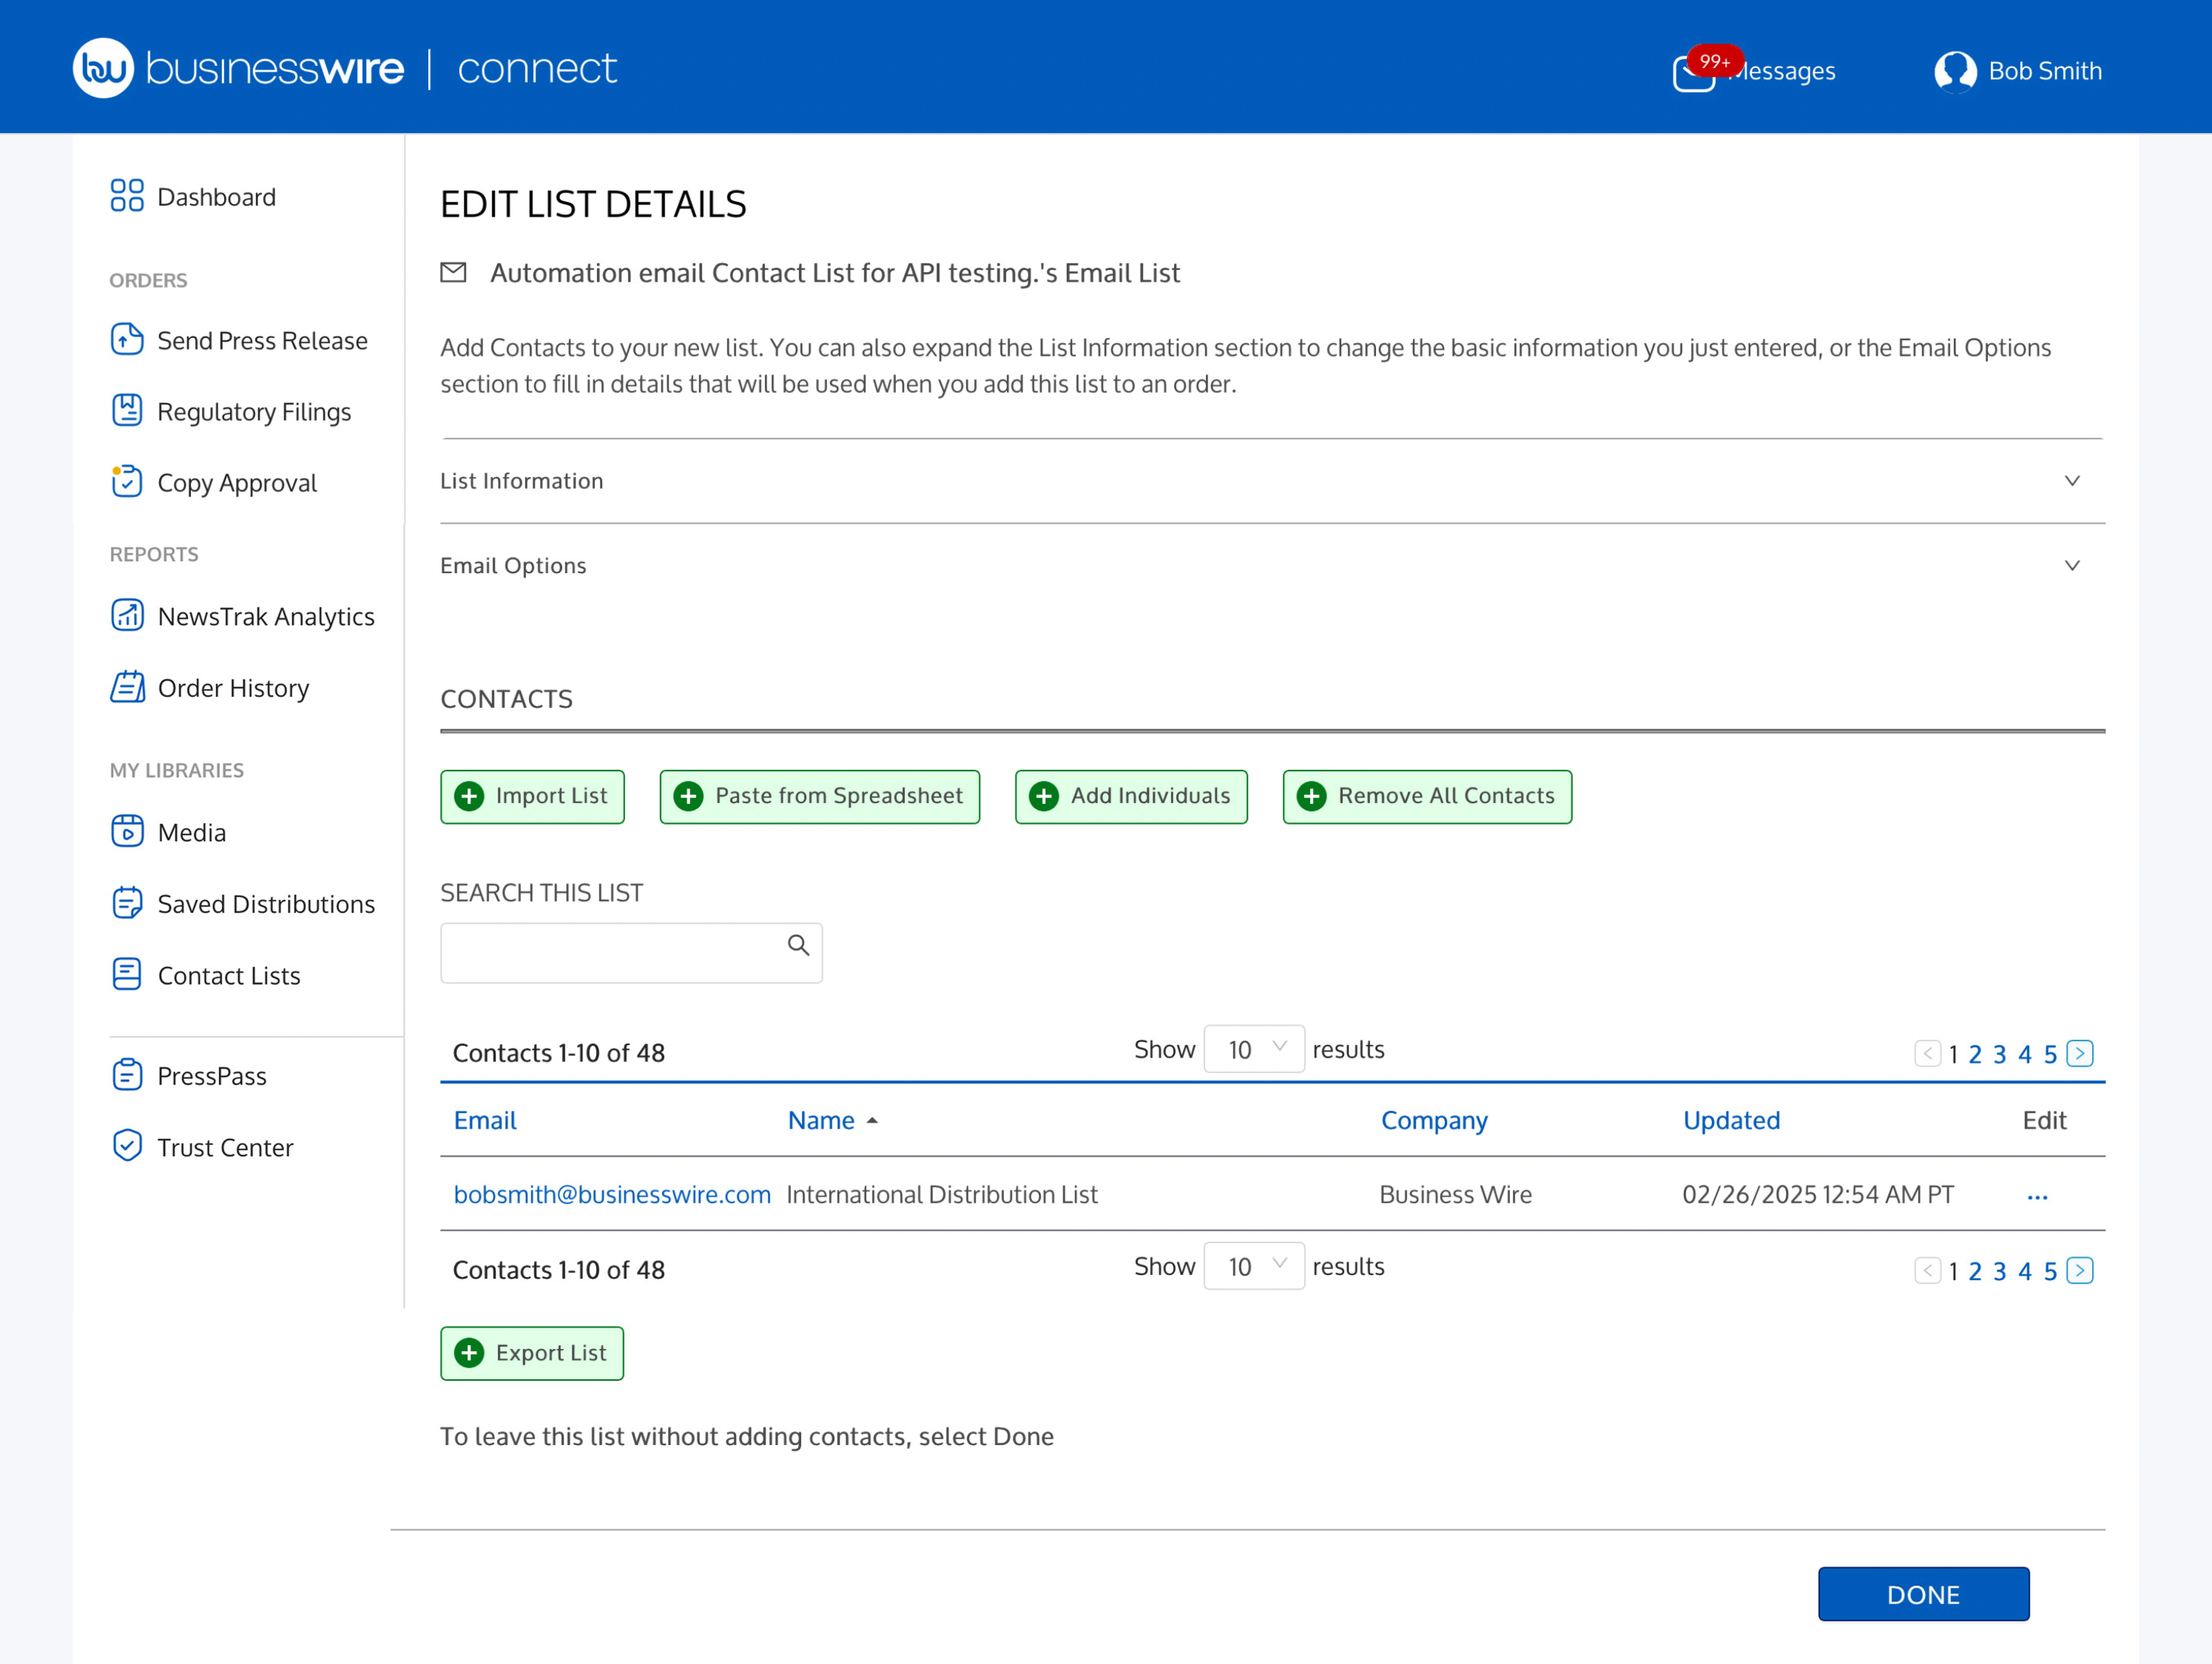Click the Send Press Release icon
Image resolution: width=2212 pixels, height=1664 pixels.
coord(127,340)
